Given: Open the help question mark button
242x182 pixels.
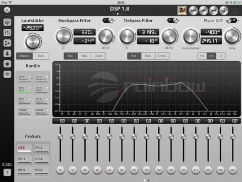Looking at the screenshot, I should click(x=7, y=172).
